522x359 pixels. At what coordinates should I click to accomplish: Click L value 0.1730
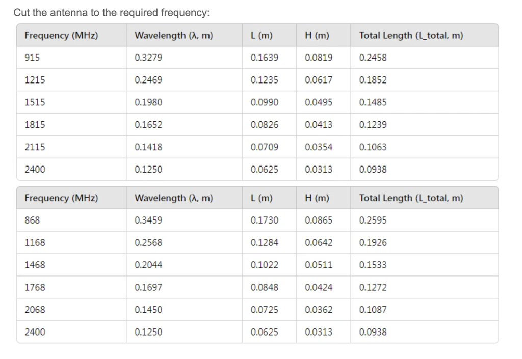[265, 220]
